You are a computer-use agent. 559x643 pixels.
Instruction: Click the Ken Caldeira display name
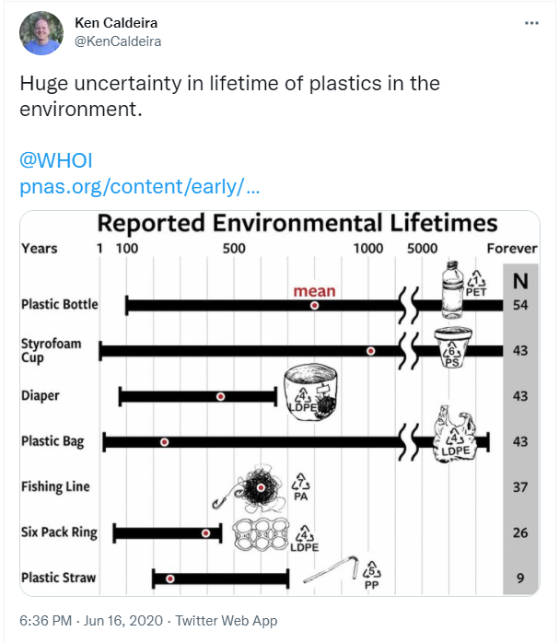pyautogui.click(x=116, y=23)
